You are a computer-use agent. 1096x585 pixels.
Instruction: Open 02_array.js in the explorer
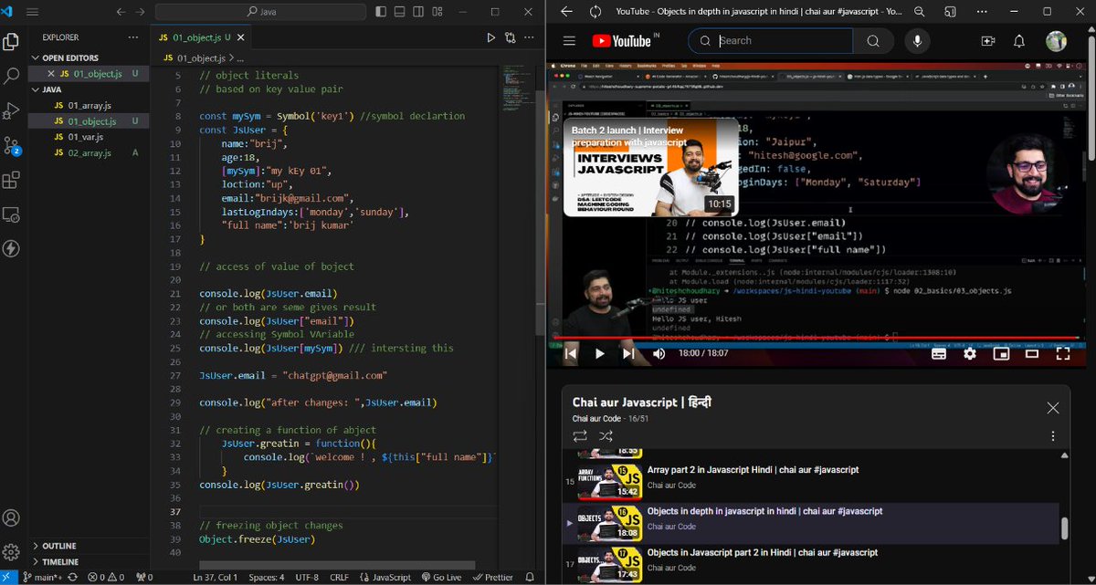[89, 152]
